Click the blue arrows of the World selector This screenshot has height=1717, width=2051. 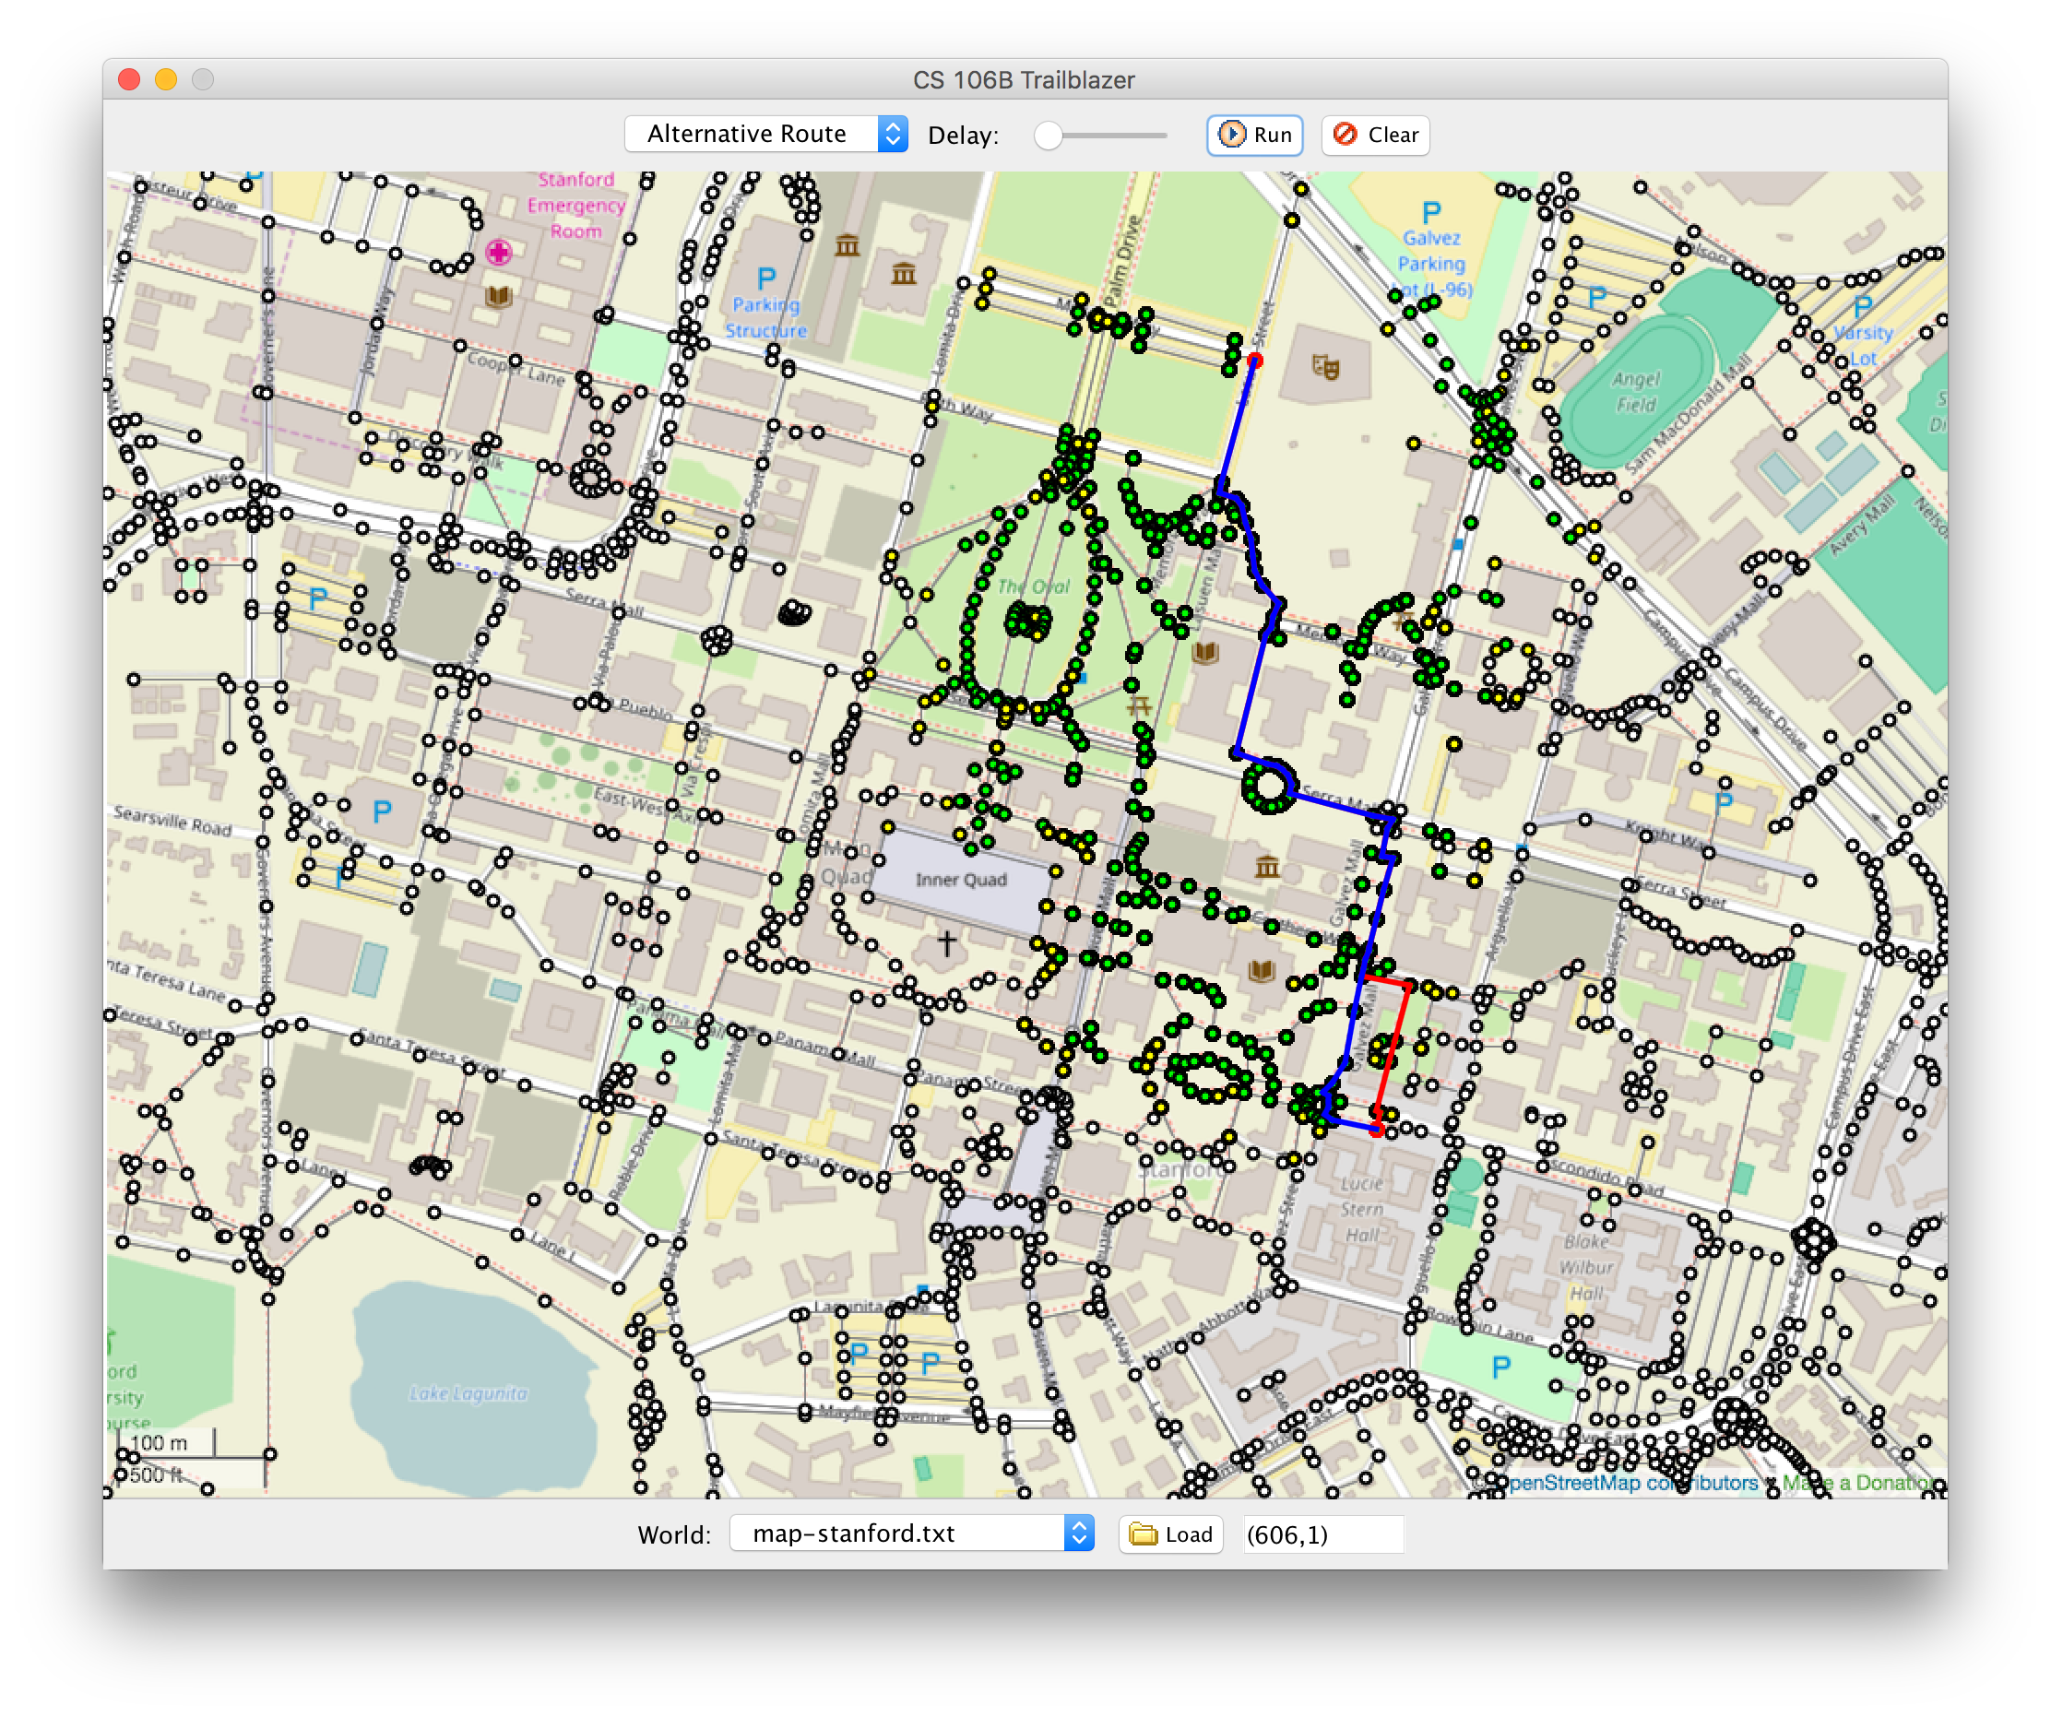(x=1078, y=1533)
